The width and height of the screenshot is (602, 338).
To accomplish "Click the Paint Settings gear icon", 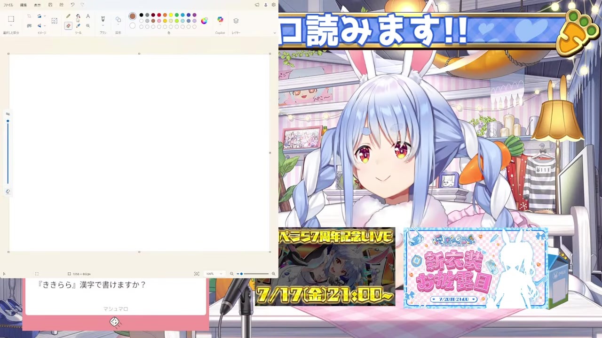I will [x=273, y=5].
